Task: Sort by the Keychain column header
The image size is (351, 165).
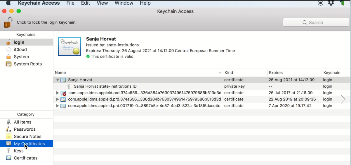Action: click(336, 73)
